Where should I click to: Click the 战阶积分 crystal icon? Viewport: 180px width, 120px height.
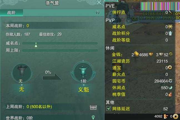170,33
